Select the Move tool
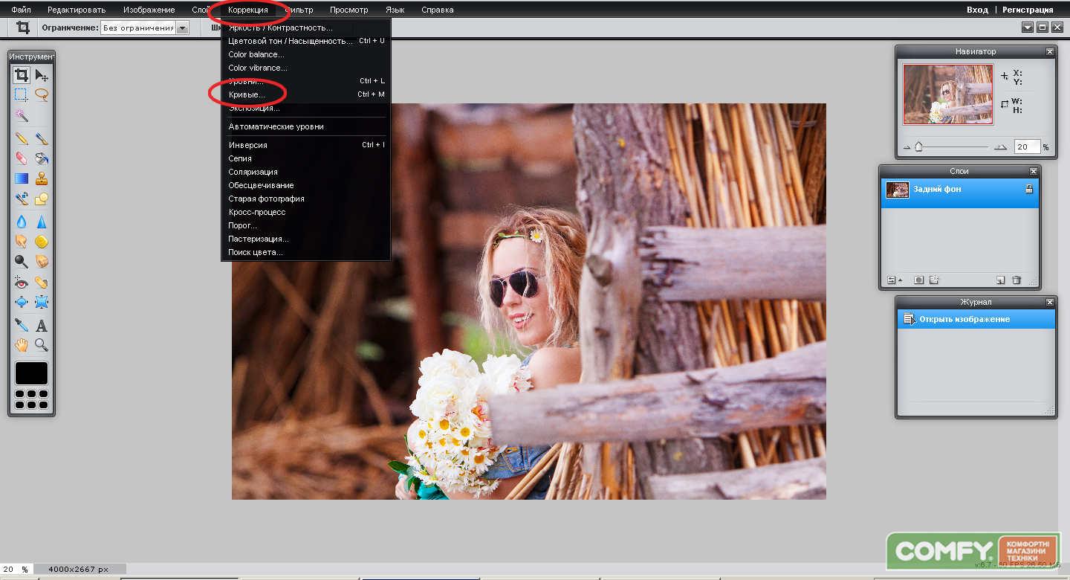Screen dimensions: 1070x580 [x=42, y=75]
